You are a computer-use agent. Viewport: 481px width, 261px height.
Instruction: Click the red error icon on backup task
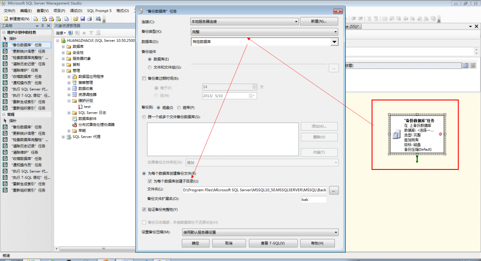click(441, 134)
